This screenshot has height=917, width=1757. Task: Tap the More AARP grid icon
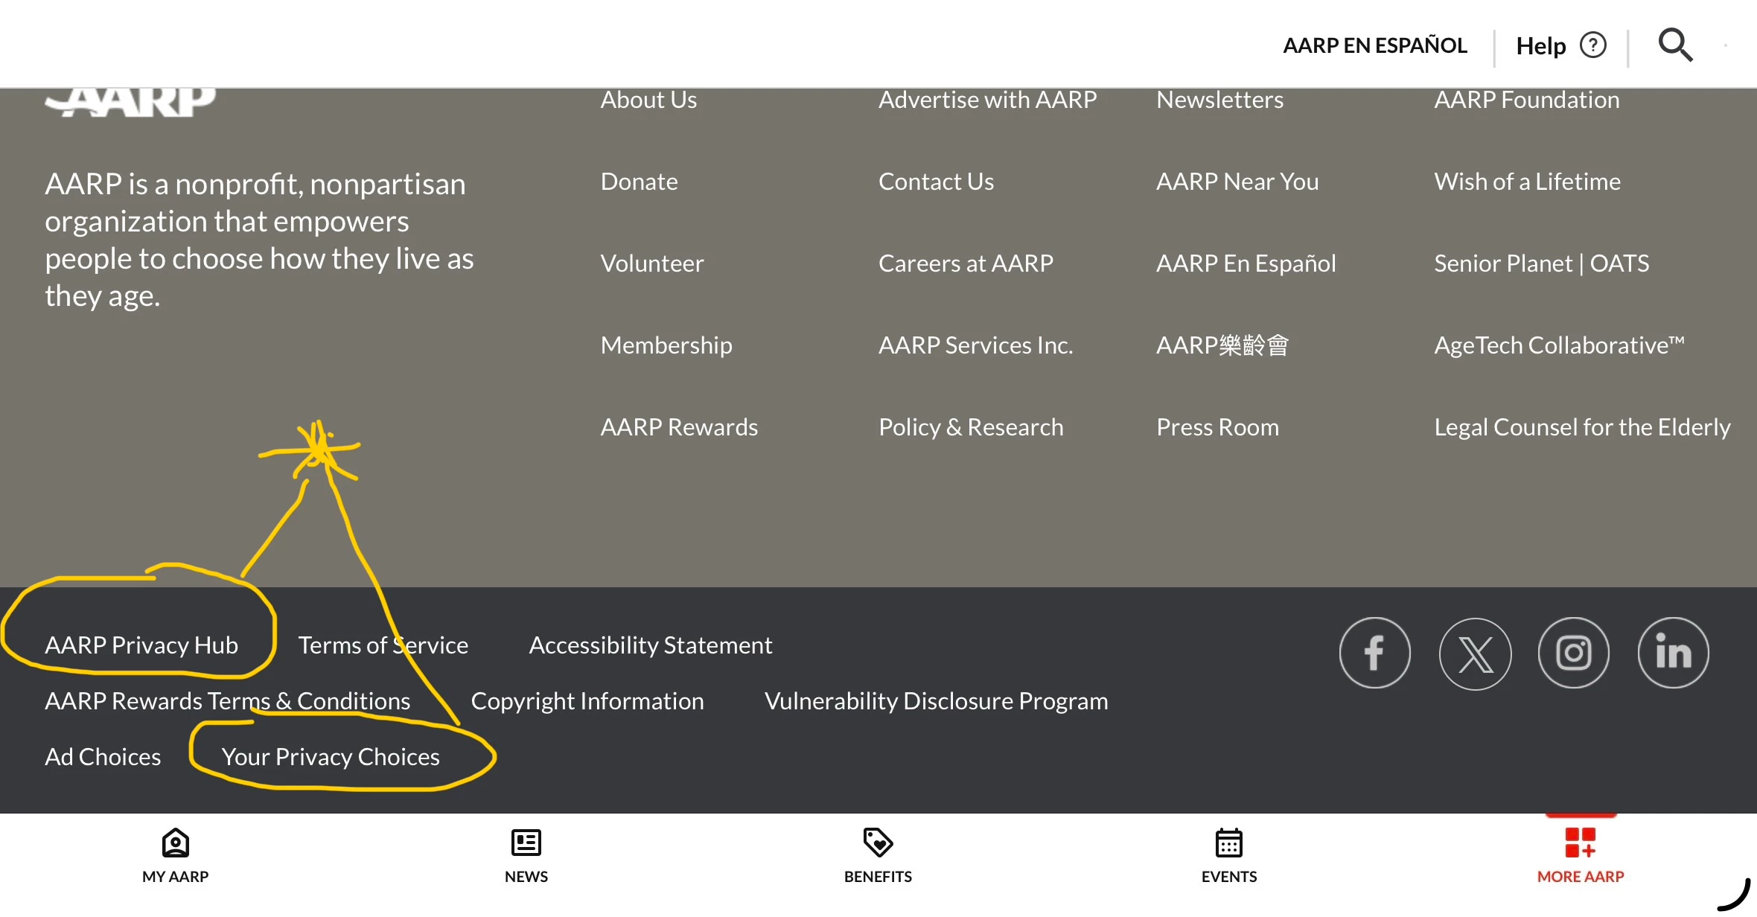click(x=1581, y=843)
